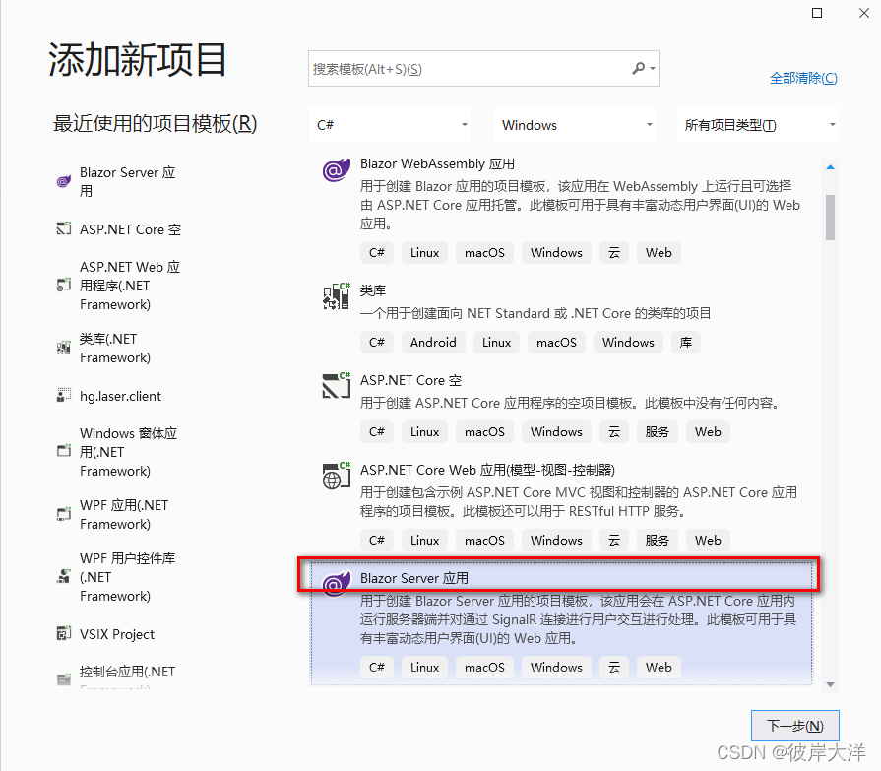Click 云 tag under ASP.NET Core Web 应用
The width and height of the screenshot is (881, 771).
point(614,540)
